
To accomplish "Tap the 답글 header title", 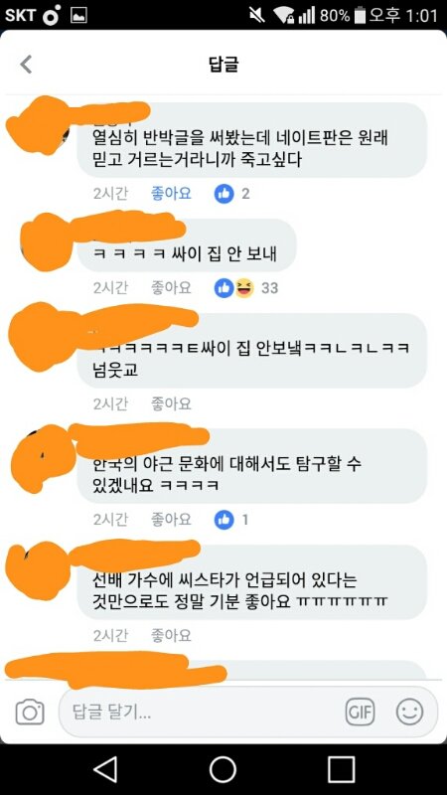I will (223, 65).
